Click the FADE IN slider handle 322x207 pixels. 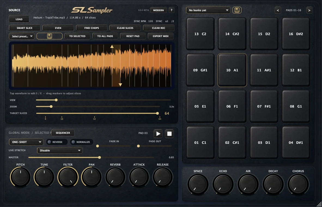[98, 146]
